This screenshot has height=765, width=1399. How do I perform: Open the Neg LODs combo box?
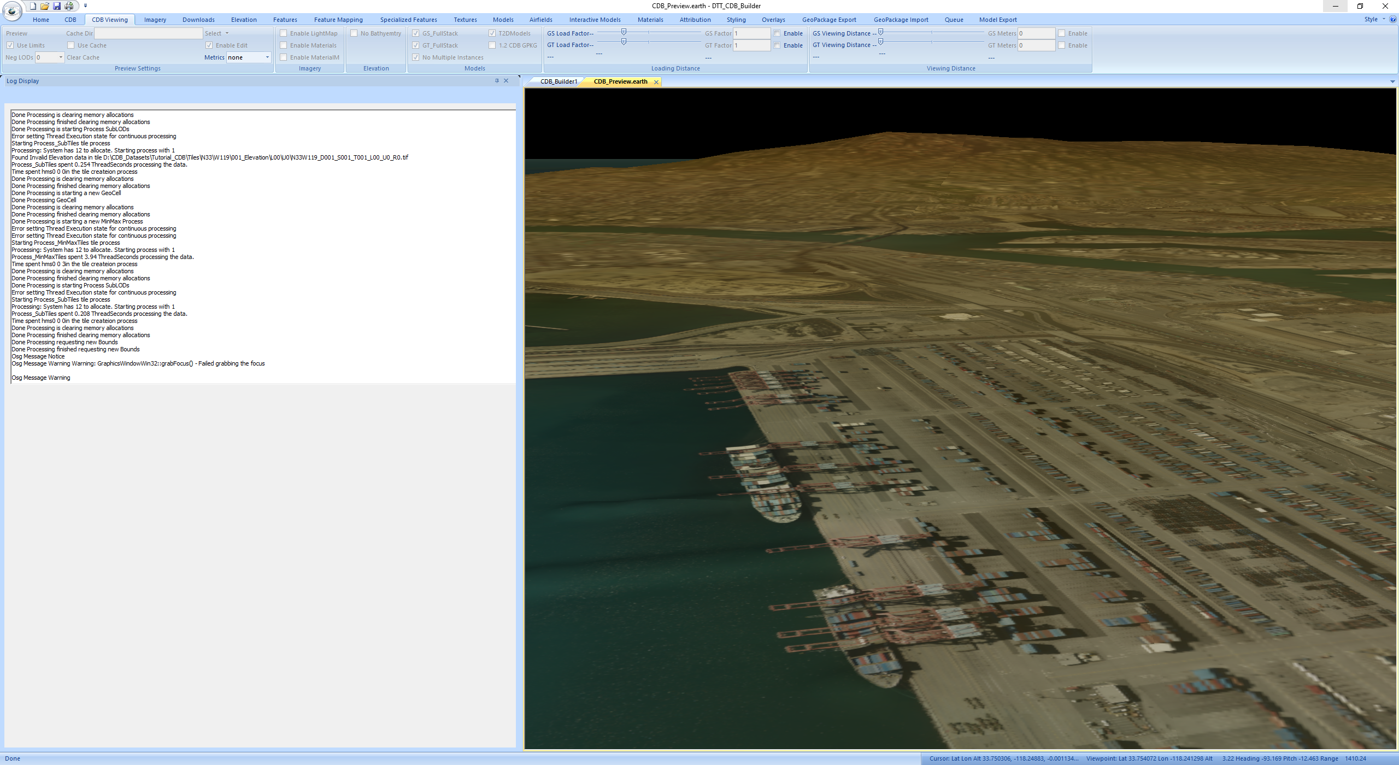tap(50, 57)
